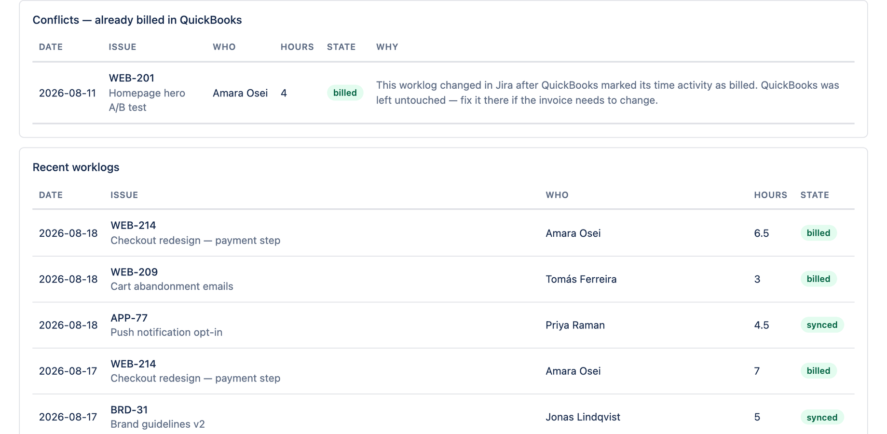Select the WEB-214 issue dated 2026-08-17
This screenshot has height=434, width=887.
133,364
